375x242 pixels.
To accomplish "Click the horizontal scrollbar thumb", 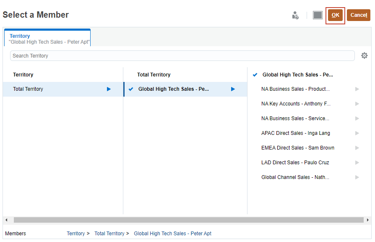I will [188, 220].
